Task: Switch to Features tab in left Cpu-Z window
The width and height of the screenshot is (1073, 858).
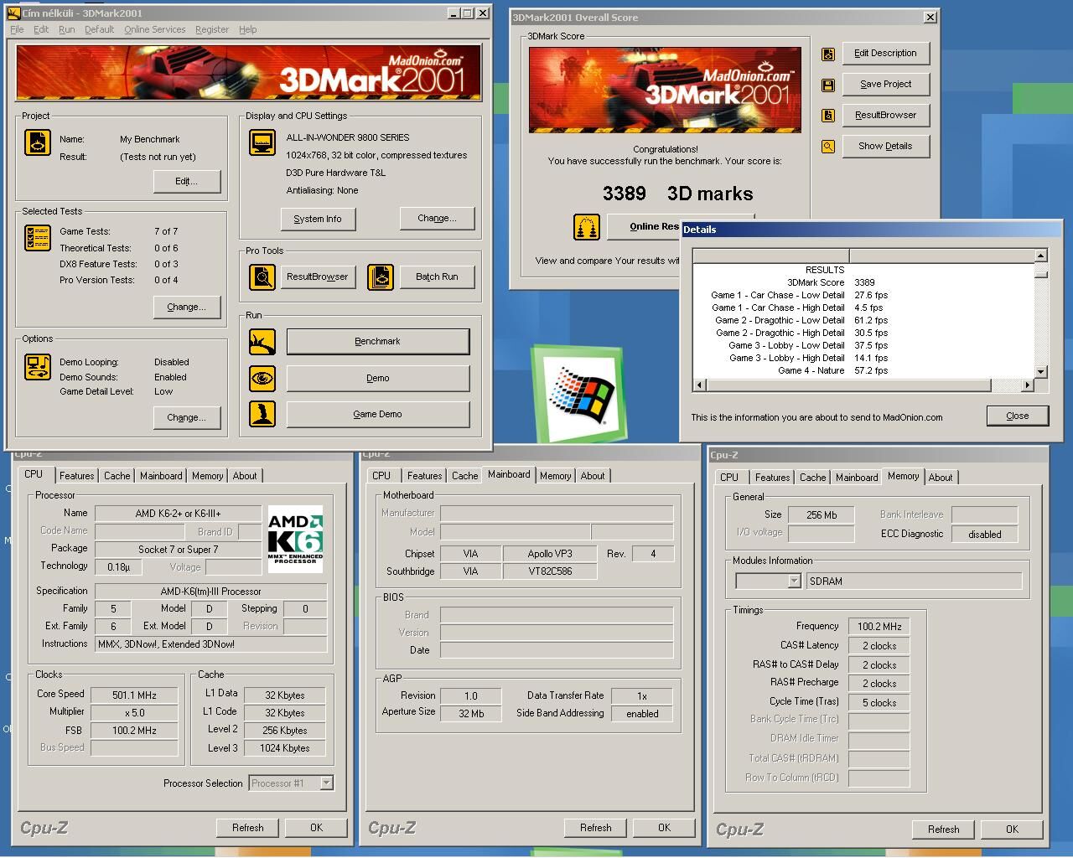Action: click(77, 476)
